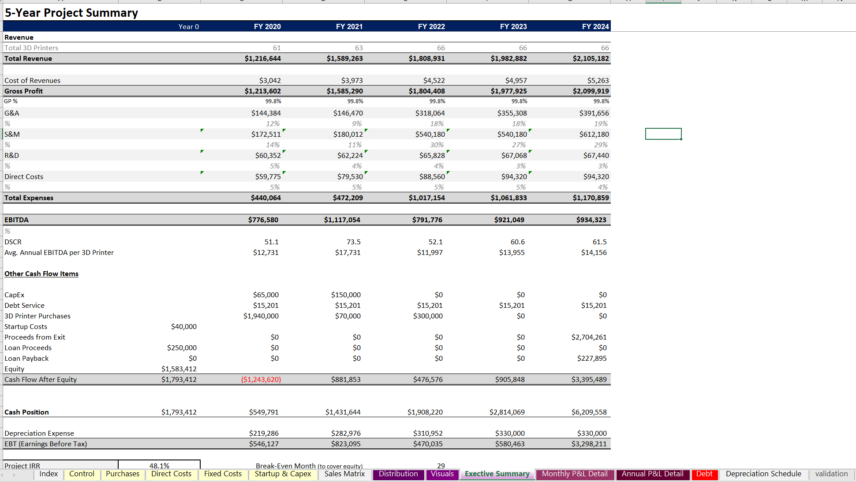Click the S&M row label cell

tap(12, 134)
